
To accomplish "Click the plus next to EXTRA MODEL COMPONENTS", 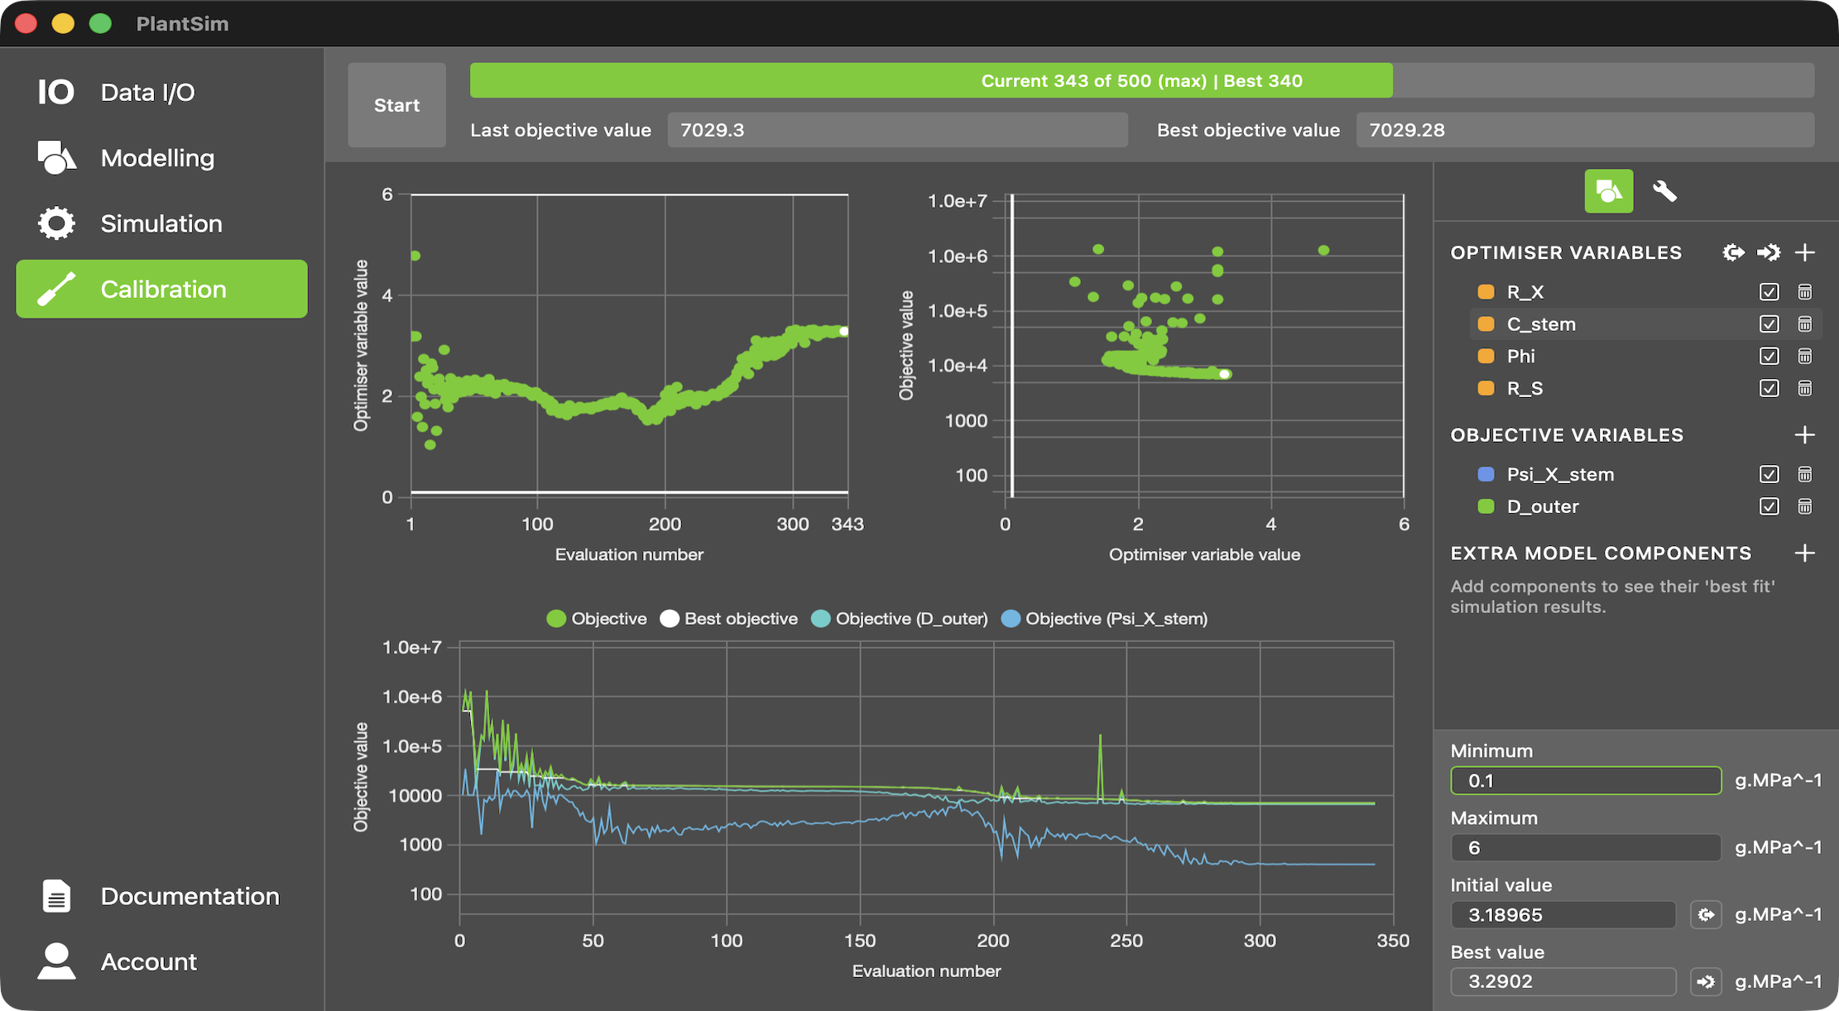I will tap(1805, 553).
